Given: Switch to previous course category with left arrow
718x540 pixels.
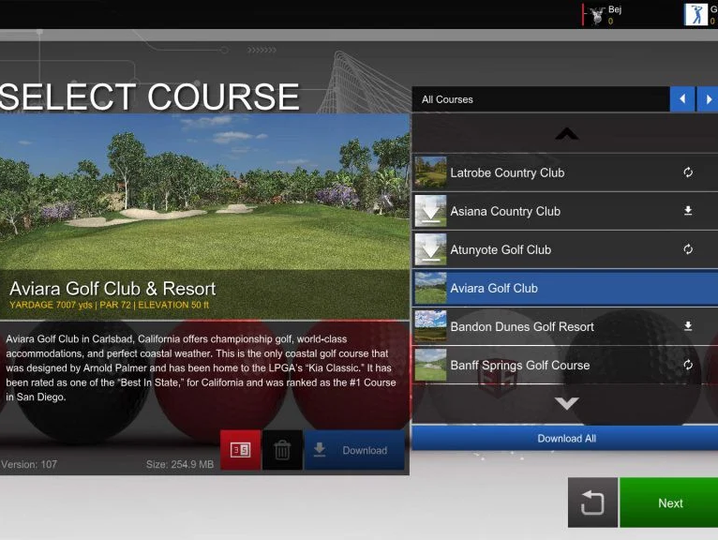Looking at the screenshot, I should coord(682,99).
